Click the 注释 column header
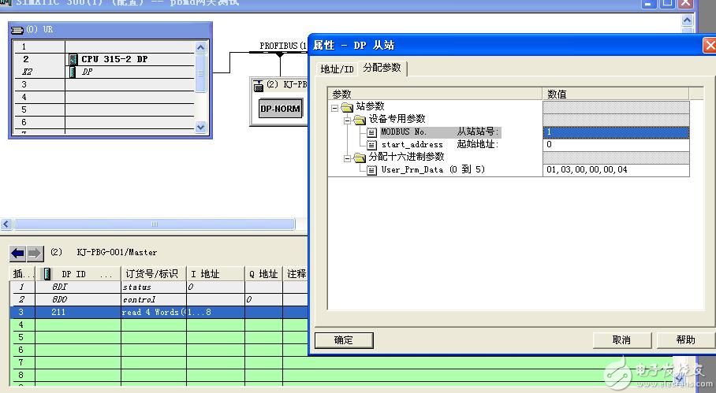The image size is (716, 393). pos(296,274)
